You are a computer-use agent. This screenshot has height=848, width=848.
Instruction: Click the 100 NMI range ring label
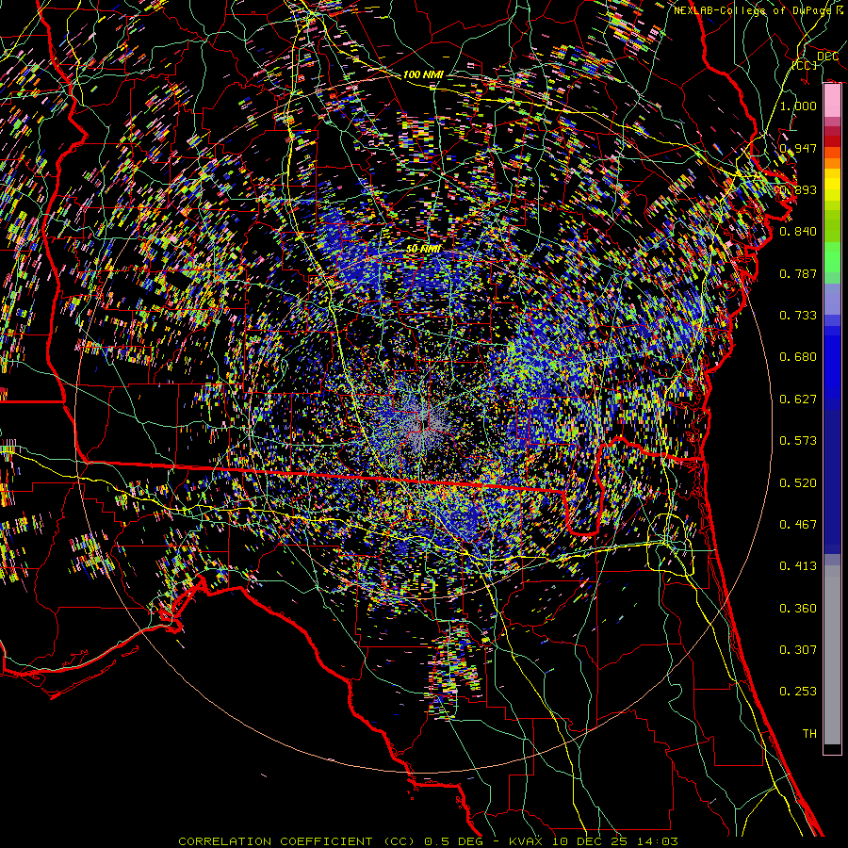tap(423, 74)
